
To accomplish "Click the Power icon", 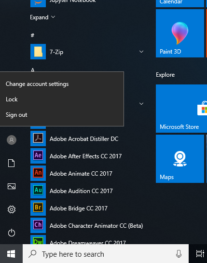I will (x=12, y=233).
